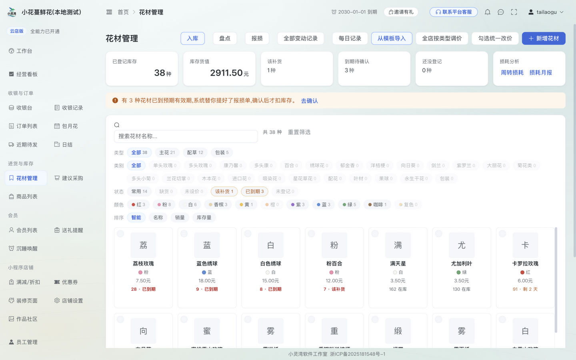Open 经营看板 in the sidebar
Screen dimensions: 576x360
pos(23,74)
